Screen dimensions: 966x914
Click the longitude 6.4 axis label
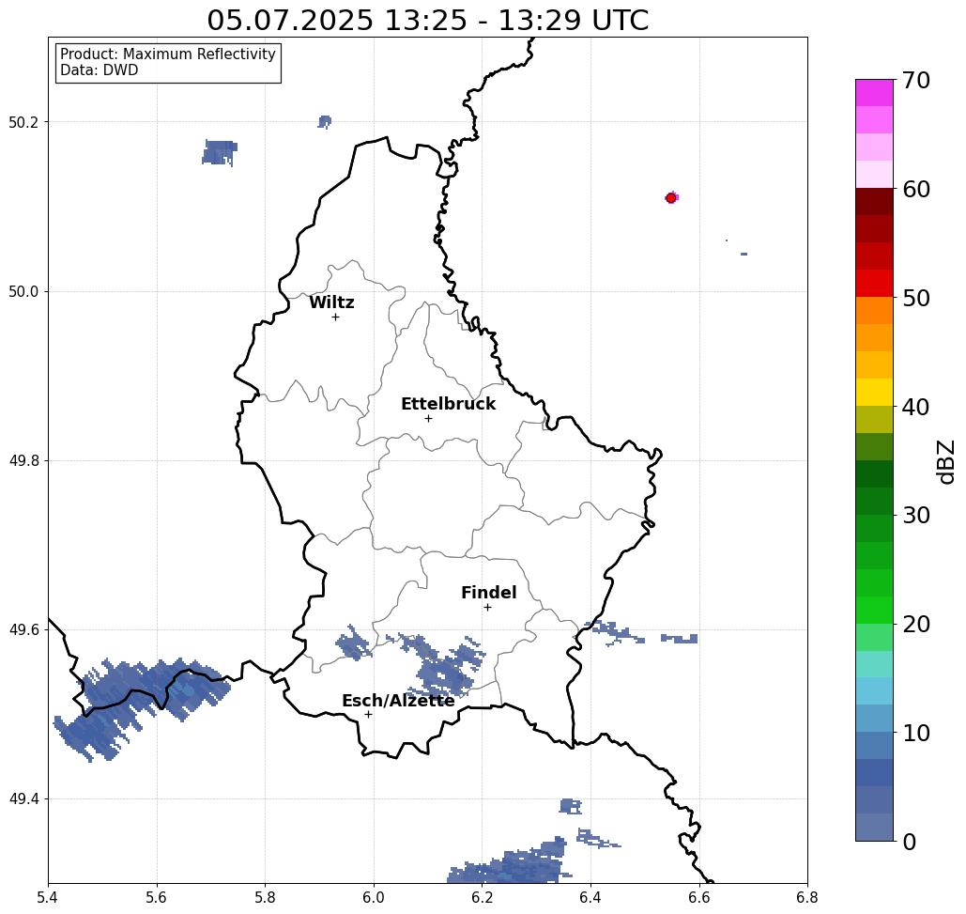pyautogui.click(x=590, y=897)
